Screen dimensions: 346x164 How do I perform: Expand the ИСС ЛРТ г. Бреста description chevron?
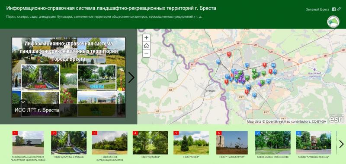[x=23, y=102]
